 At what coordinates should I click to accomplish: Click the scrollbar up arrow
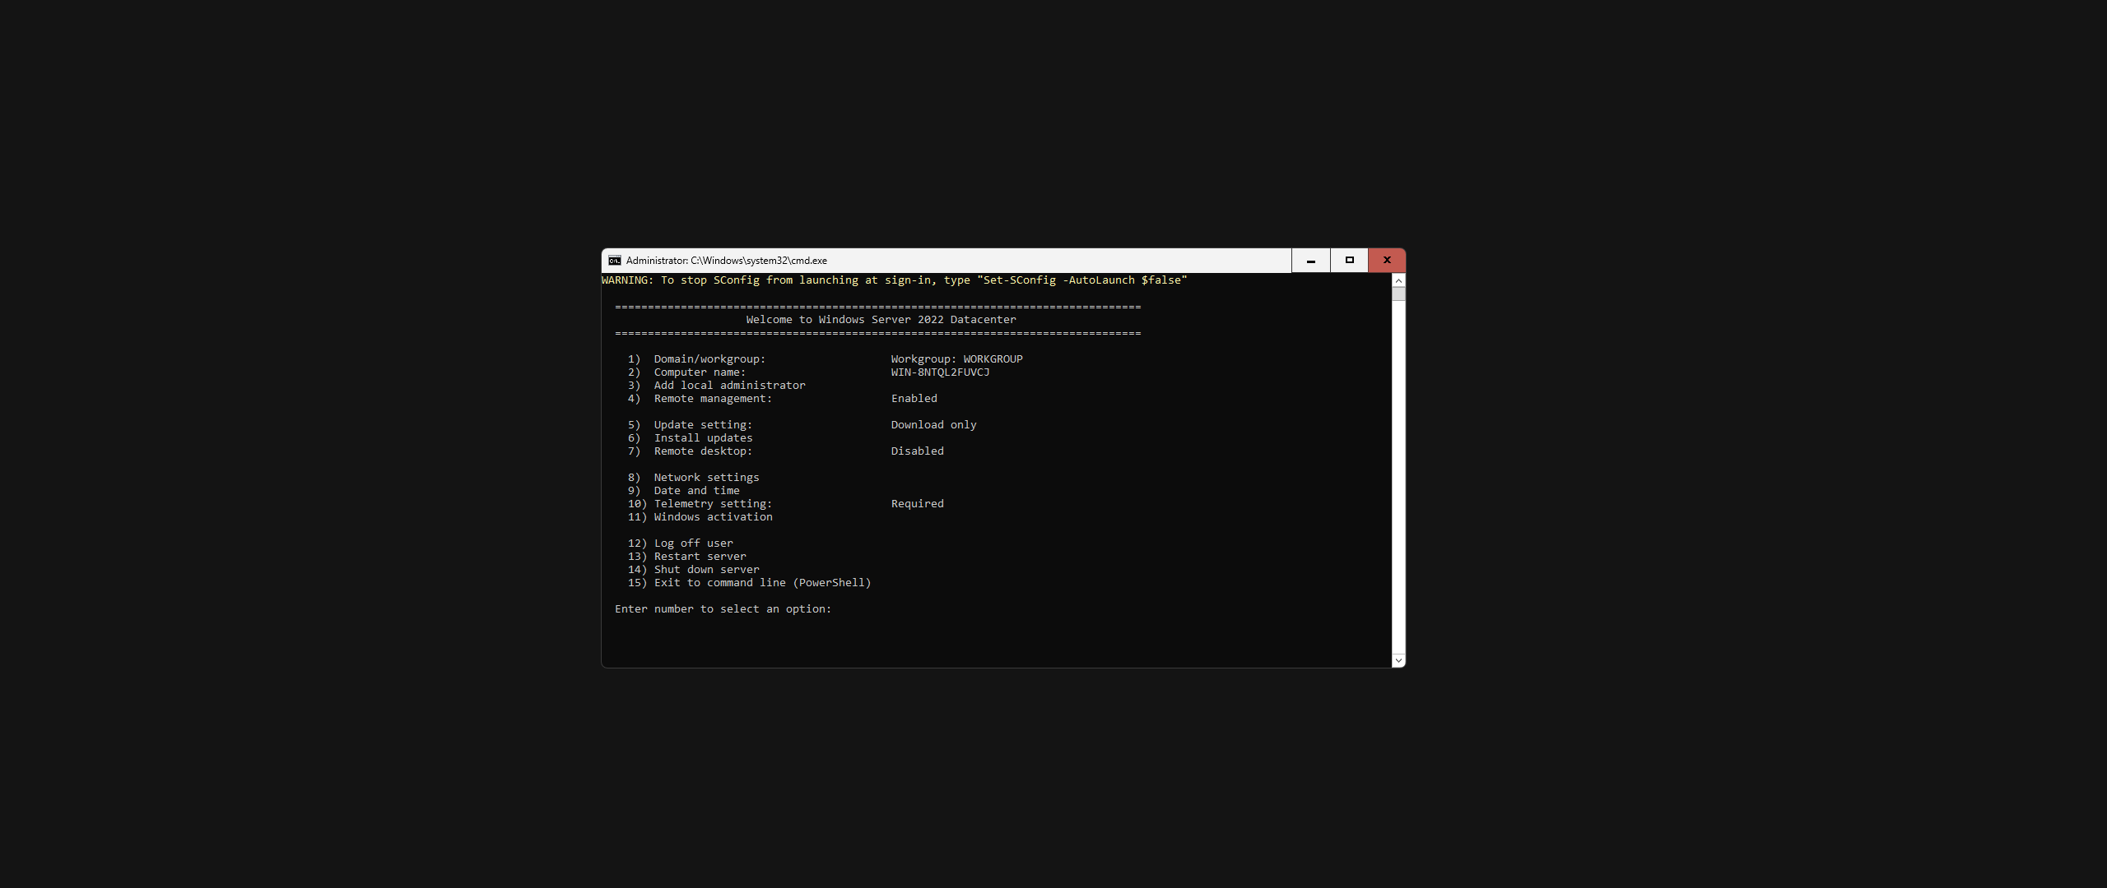1398,281
